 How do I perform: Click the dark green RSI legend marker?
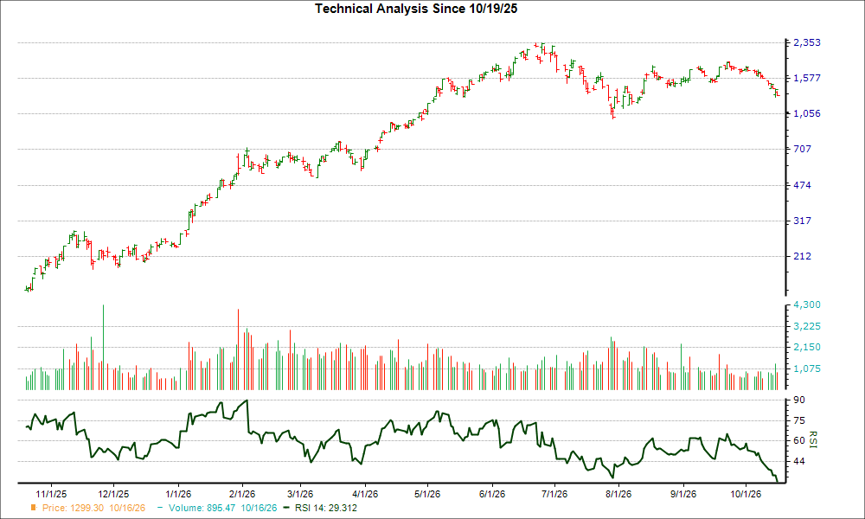[x=285, y=508]
